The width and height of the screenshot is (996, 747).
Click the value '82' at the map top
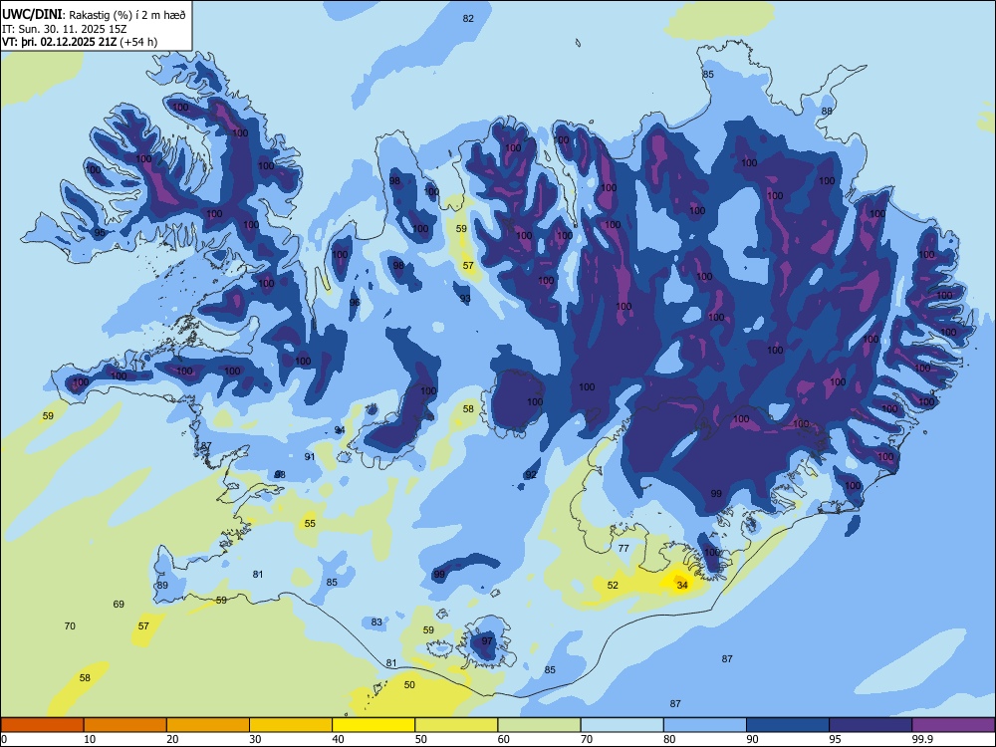pyautogui.click(x=468, y=18)
